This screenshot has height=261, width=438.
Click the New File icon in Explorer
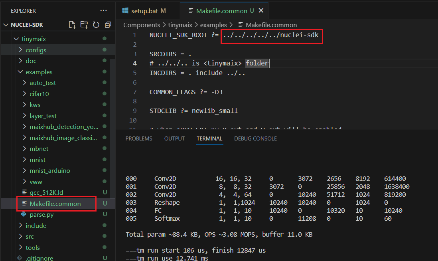pyautogui.click(x=72, y=25)
